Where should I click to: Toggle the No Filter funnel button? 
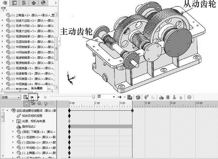point(27,104)
